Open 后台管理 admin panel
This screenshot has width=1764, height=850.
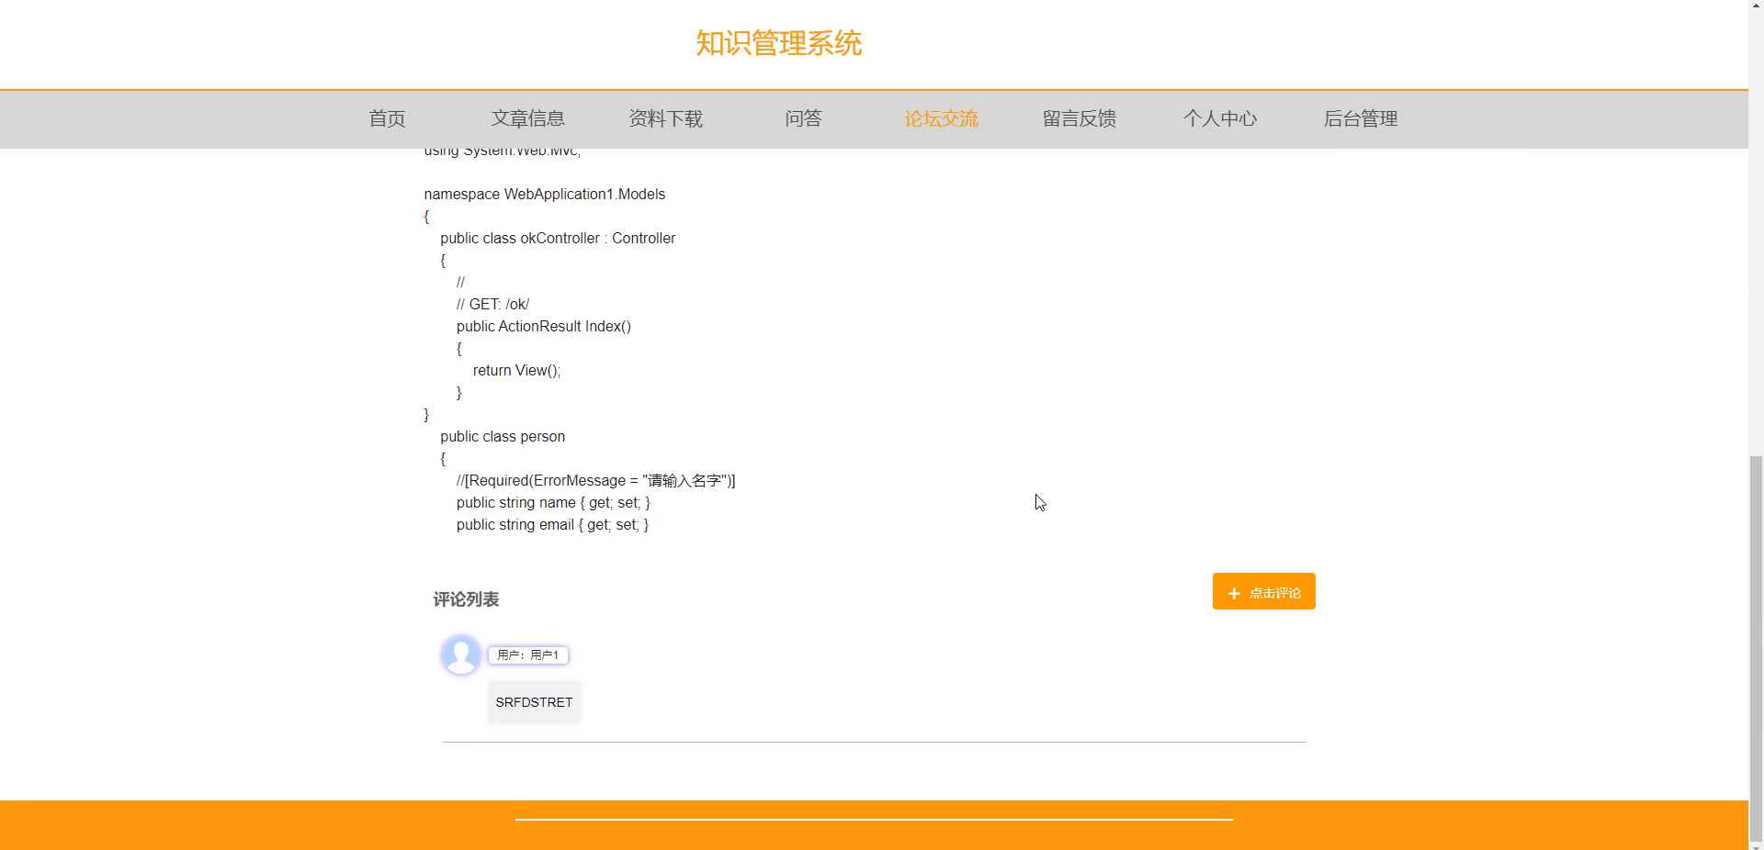coord(1360,118)
